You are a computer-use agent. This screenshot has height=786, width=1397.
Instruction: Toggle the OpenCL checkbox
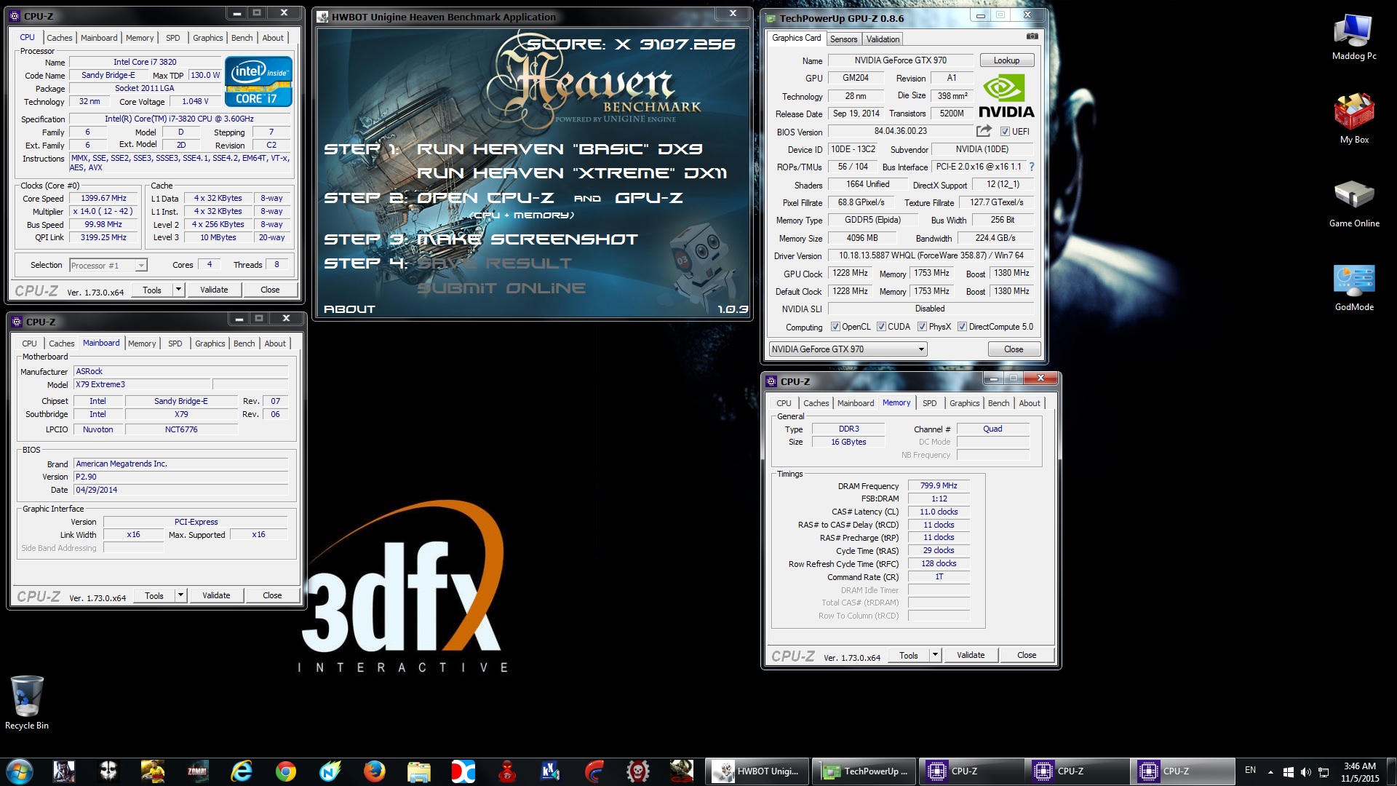tap(835, 327)
